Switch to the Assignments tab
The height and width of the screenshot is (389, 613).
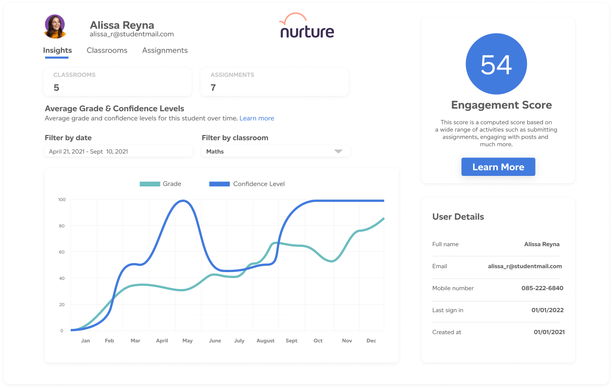pos(165,50)
